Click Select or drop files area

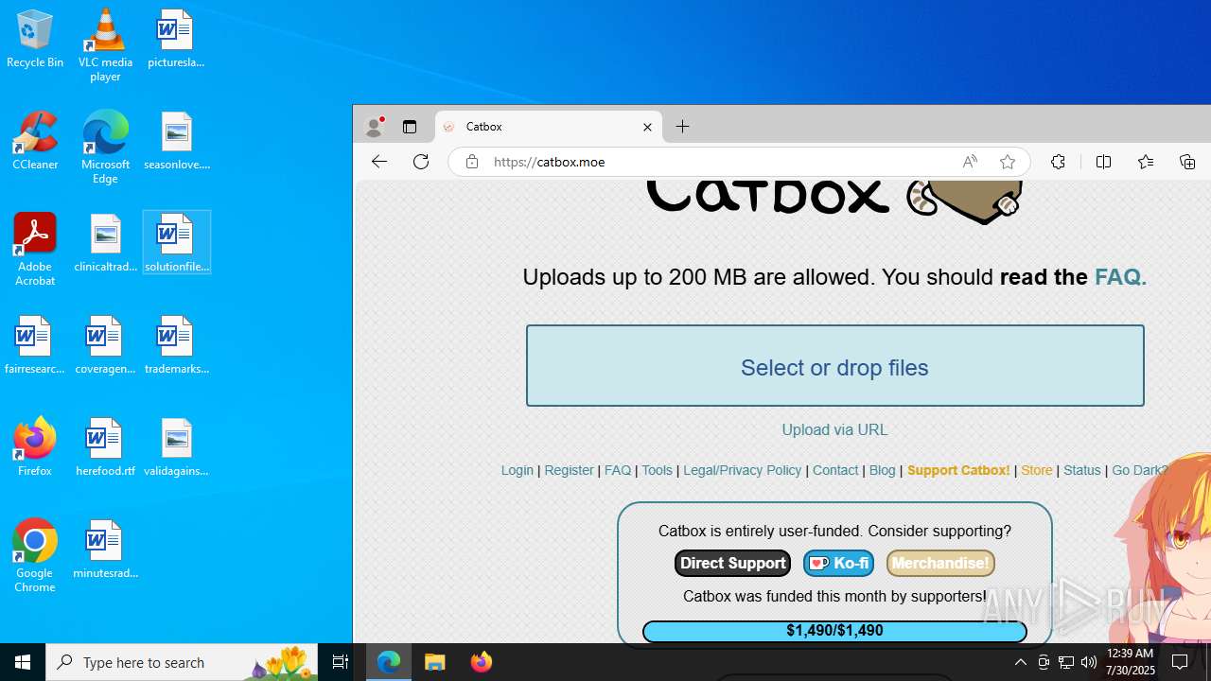[835, 366]
